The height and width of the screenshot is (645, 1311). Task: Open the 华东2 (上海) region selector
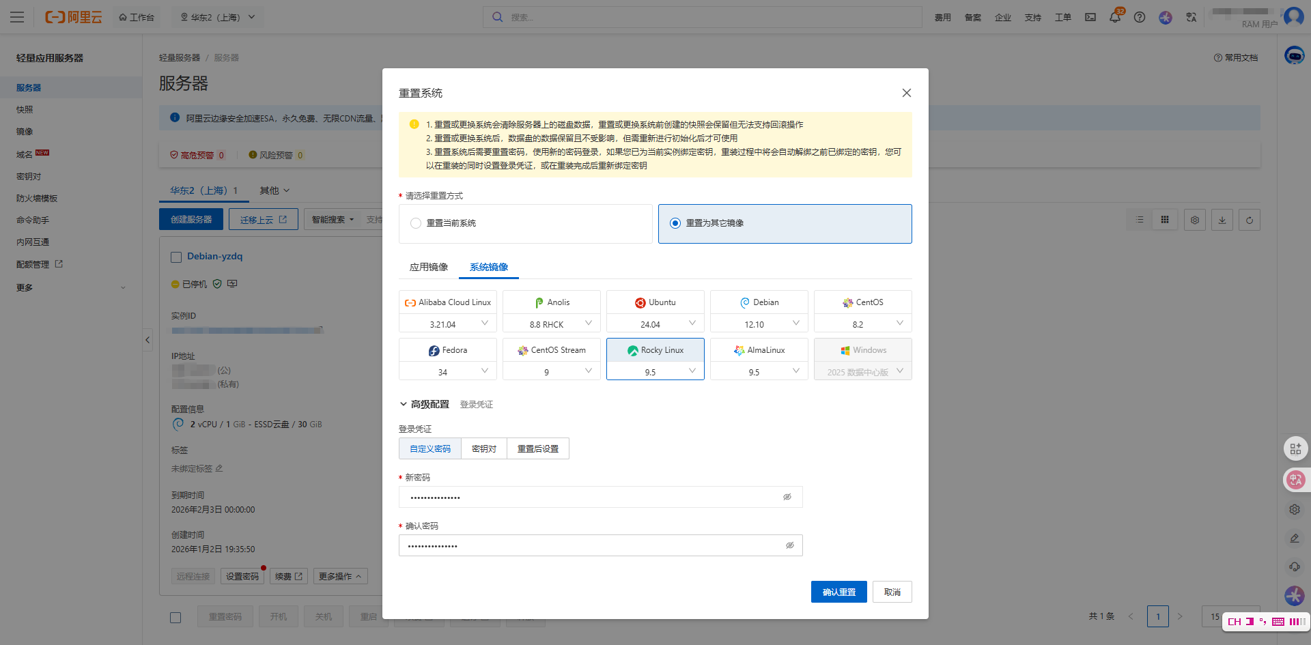tap(218, 17)
